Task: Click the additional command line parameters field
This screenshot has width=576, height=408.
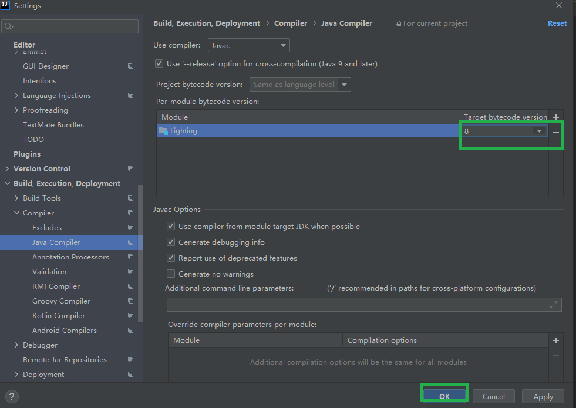Action: click(364, 305)
